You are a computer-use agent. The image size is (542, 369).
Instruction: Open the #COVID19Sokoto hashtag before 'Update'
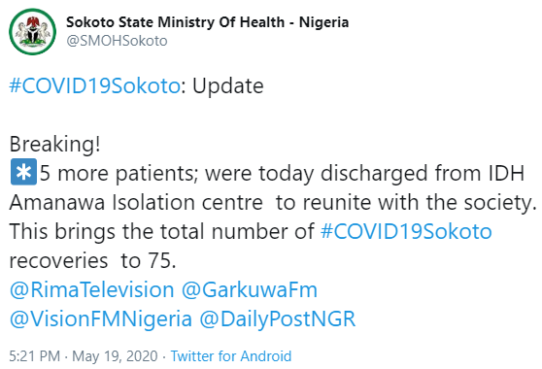(x=95, y=85)
